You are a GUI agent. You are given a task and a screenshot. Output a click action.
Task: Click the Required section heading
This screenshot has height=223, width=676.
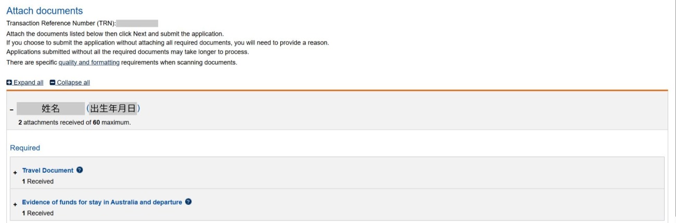[x=25, y=148]
